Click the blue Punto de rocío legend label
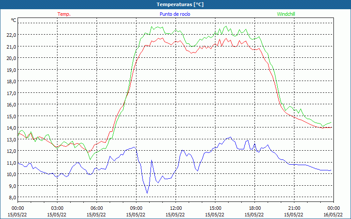Screen dimensions: 351x219 (175, 14)
